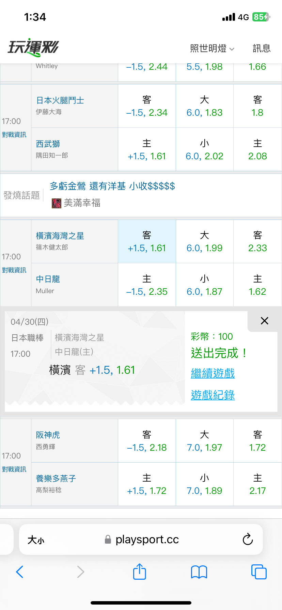Reload the playsport.cc page
Viewport: 282px width, 610px height.
point(248,539)
